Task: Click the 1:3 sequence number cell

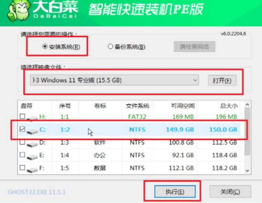Action: point(65,143)
